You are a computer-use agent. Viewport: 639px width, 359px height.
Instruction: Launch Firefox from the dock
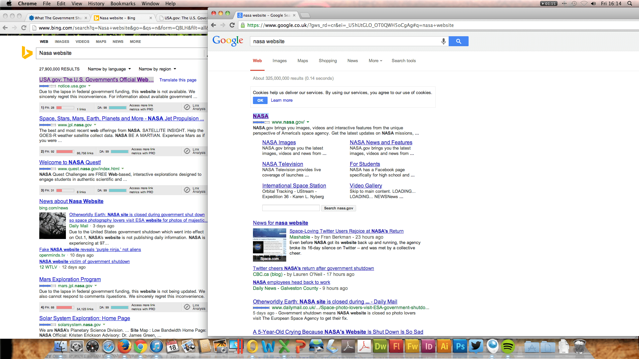124,347
